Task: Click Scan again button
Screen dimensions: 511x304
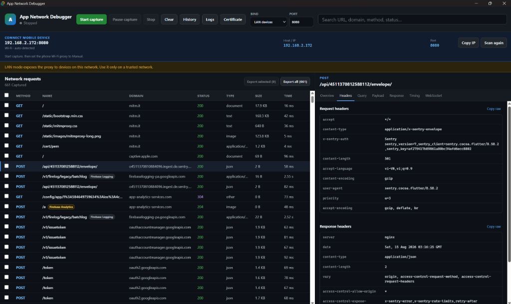Action: 494,43
